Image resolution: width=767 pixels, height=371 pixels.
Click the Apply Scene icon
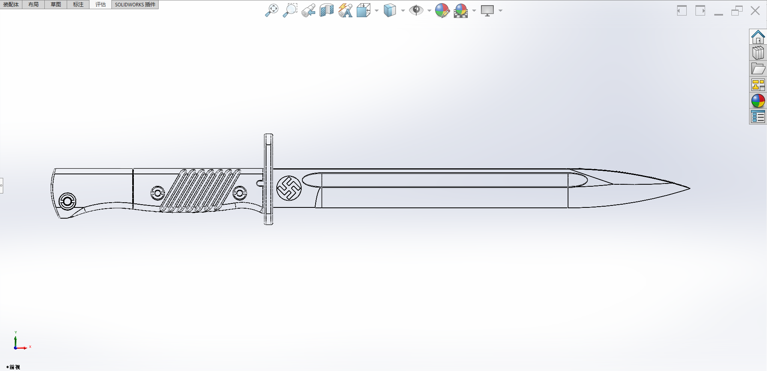click(x=461, y=11)
